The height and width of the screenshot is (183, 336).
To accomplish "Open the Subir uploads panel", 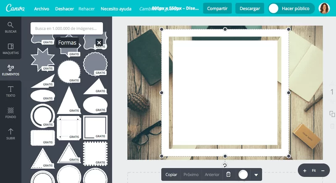I will click(10, 134).
